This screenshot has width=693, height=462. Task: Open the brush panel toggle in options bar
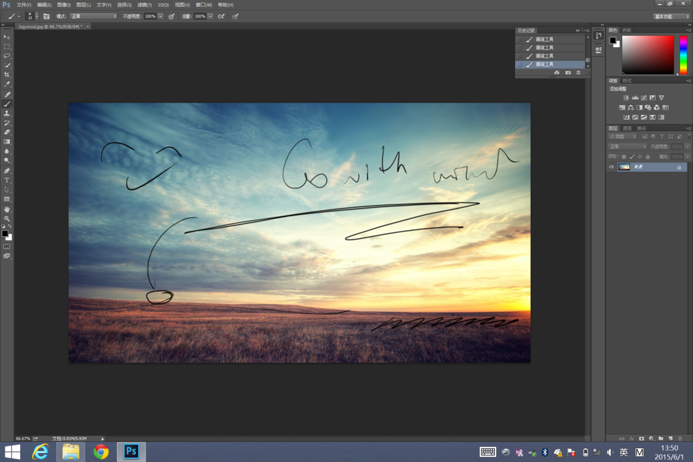click(46, 17)
